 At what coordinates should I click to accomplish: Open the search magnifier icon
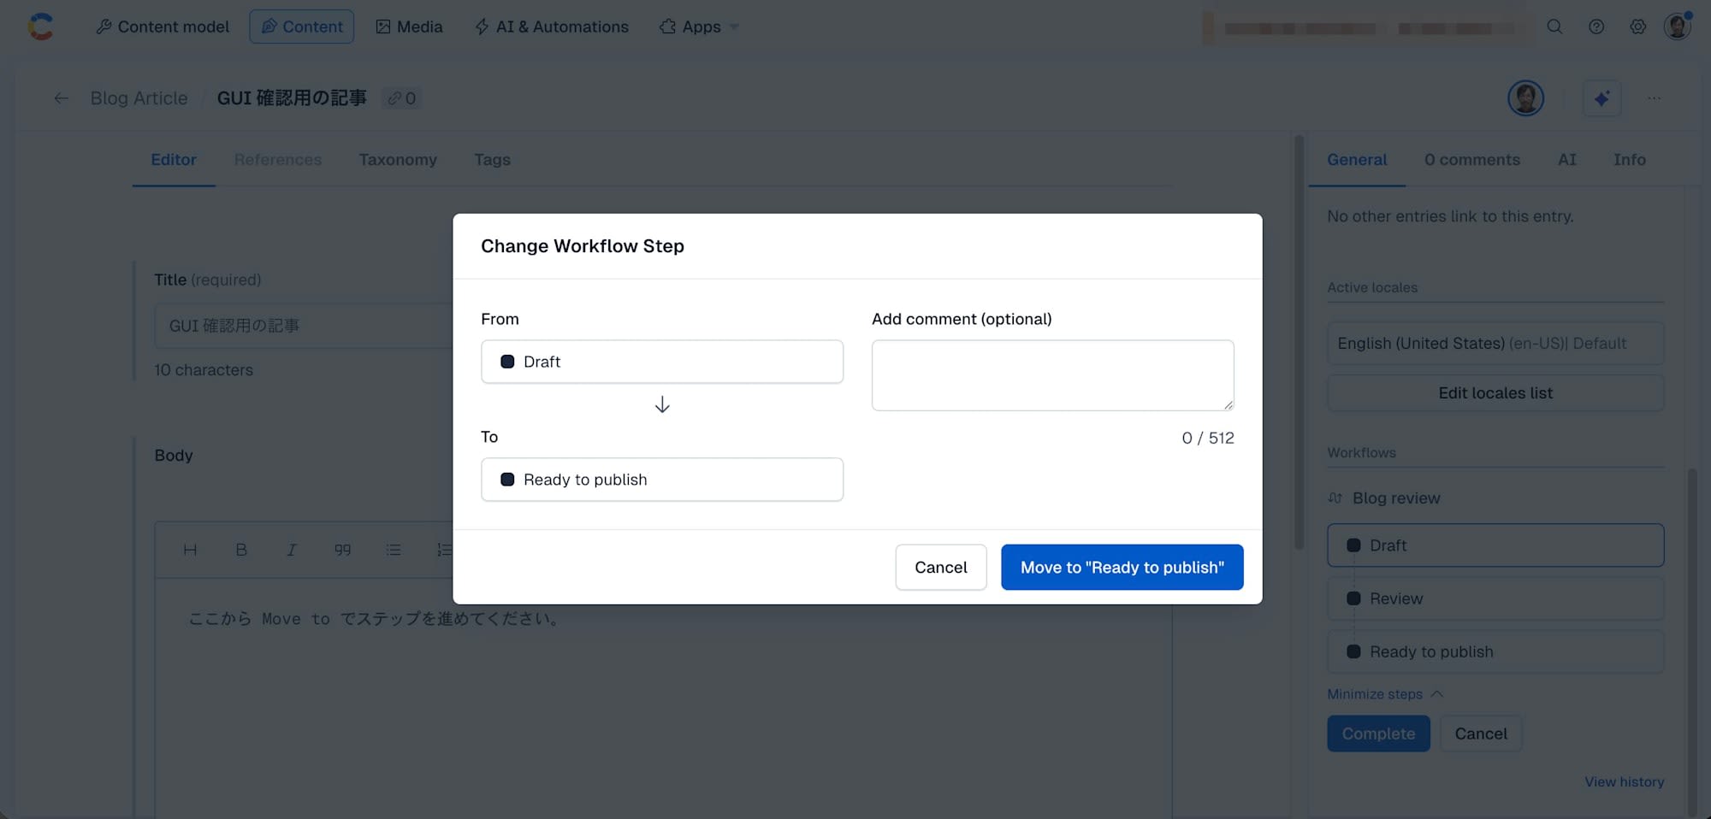point(1554,27)
